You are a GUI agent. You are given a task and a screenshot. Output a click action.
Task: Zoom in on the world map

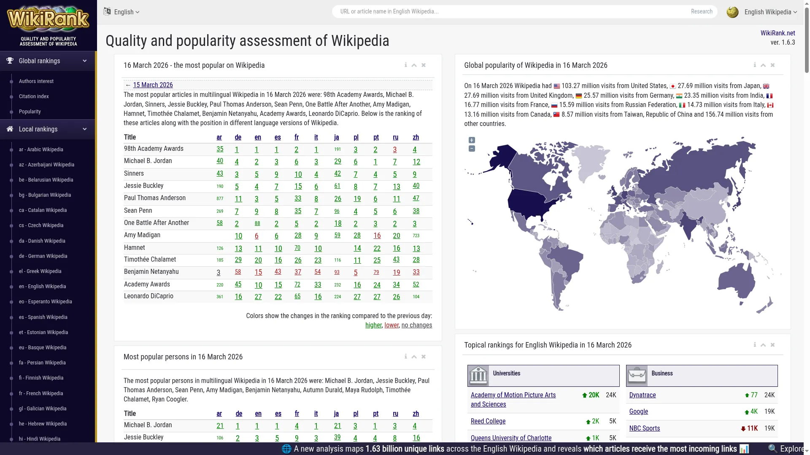coord(472,140)
